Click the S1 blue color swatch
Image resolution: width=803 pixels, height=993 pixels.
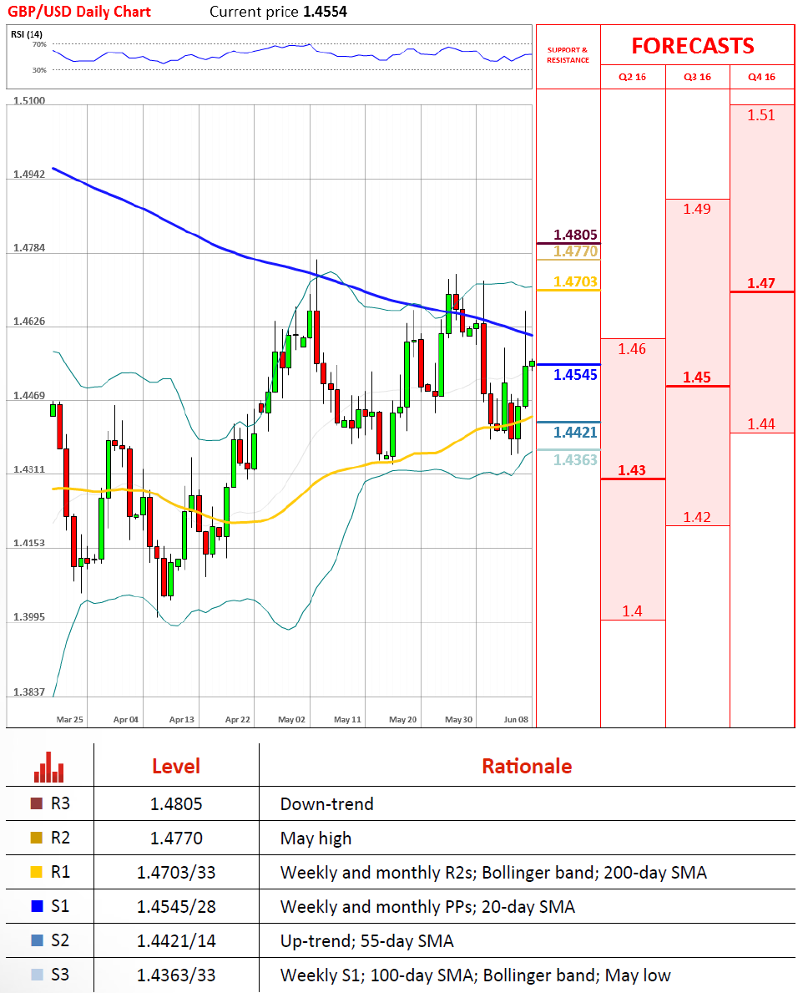tap(37, 906)
